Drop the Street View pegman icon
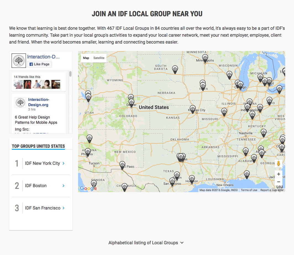This screenshot has width=294, height=255. coord(279,164)
